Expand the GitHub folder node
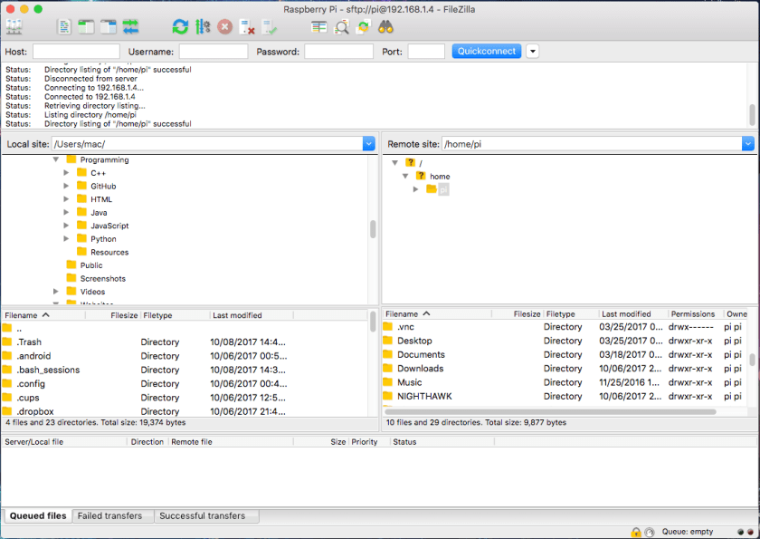This screenshot has width=760, height=539. point(66,186)
